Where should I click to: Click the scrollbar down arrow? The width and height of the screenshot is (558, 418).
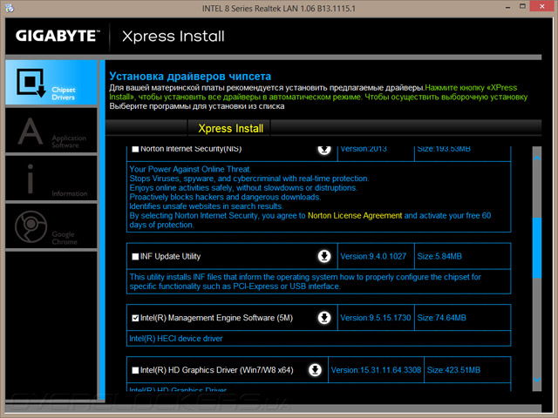tap(537, 380)
